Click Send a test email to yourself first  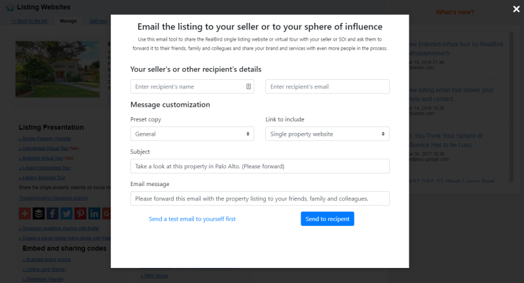192,219
